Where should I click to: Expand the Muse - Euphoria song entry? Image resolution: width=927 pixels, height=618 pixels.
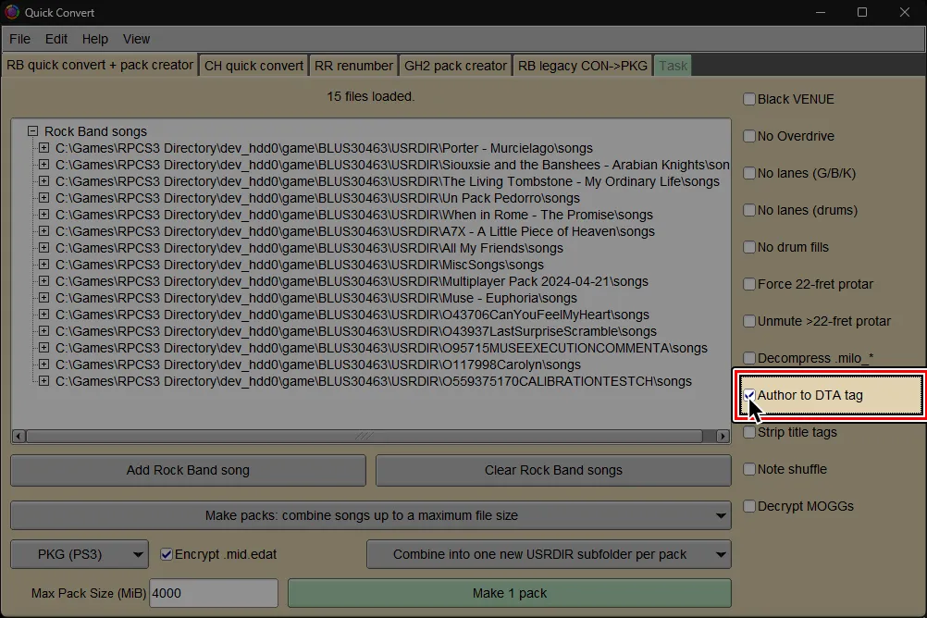43,298
